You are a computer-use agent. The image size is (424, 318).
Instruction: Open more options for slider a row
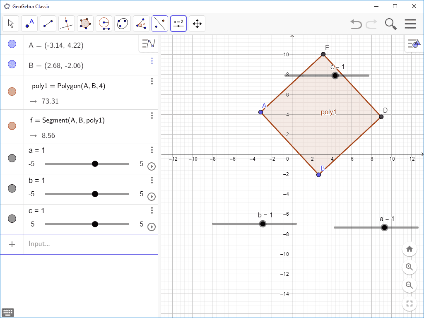pyautogui.click(x=152, y=150)
